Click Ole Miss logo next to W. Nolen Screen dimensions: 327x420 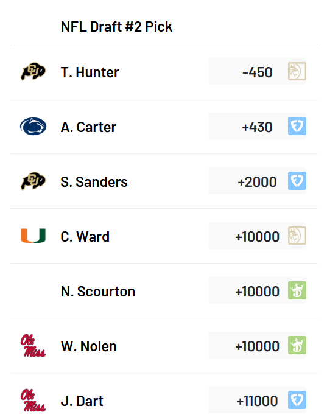33,346
